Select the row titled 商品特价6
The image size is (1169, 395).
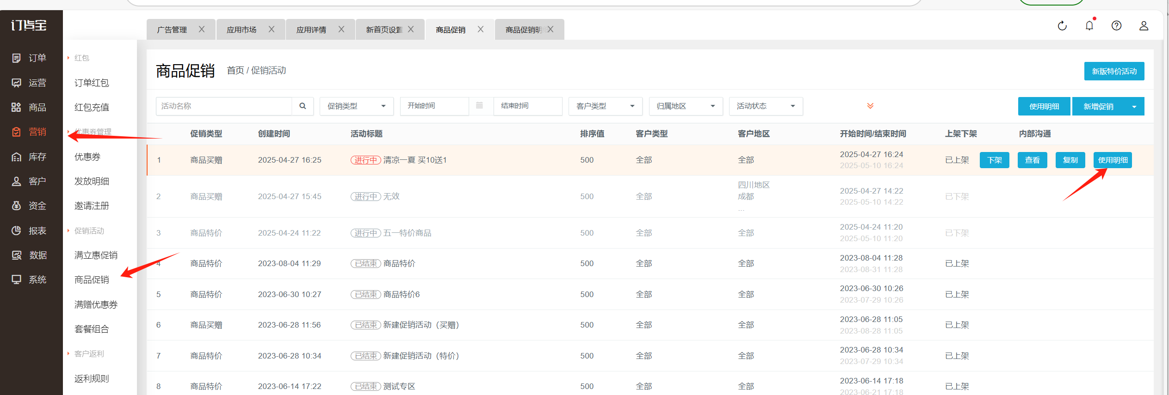[650, 294]
